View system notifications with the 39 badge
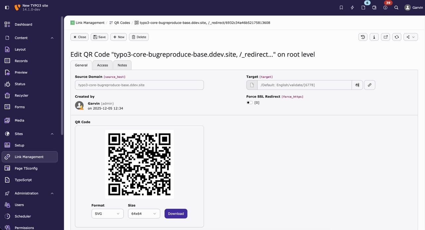Image resolution: width=425 pixels, height=230 pixels. pos(385,7)
